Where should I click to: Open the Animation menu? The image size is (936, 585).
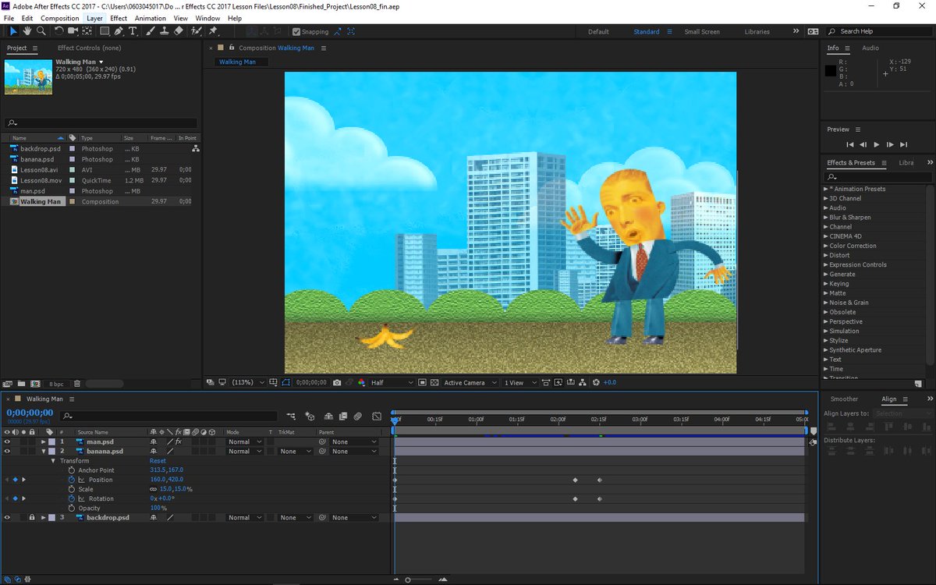coord(151,18)
